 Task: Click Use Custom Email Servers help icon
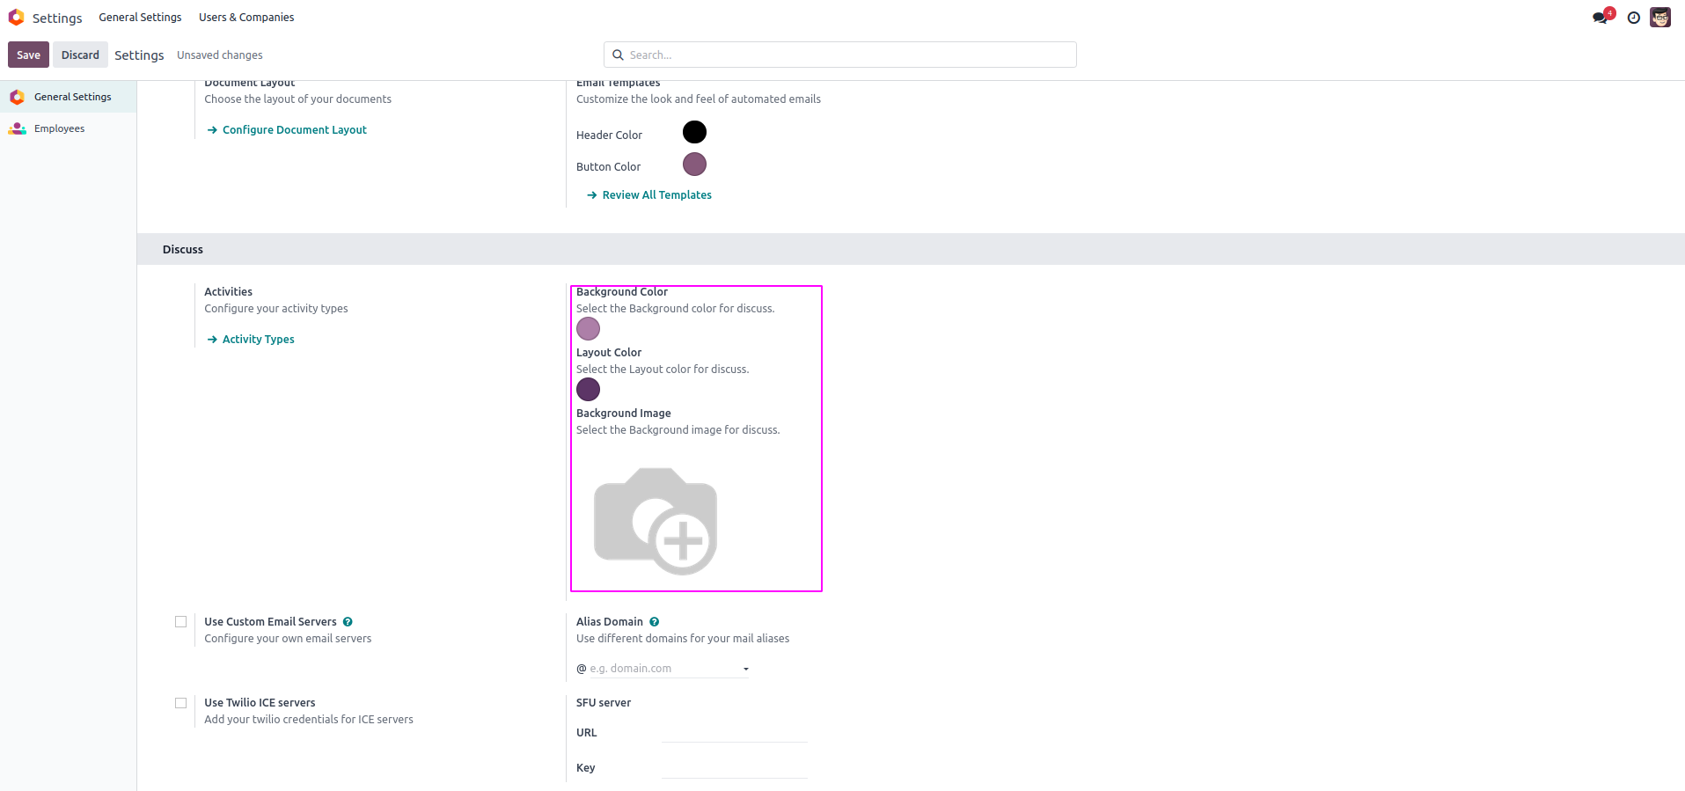coord(348,622)
